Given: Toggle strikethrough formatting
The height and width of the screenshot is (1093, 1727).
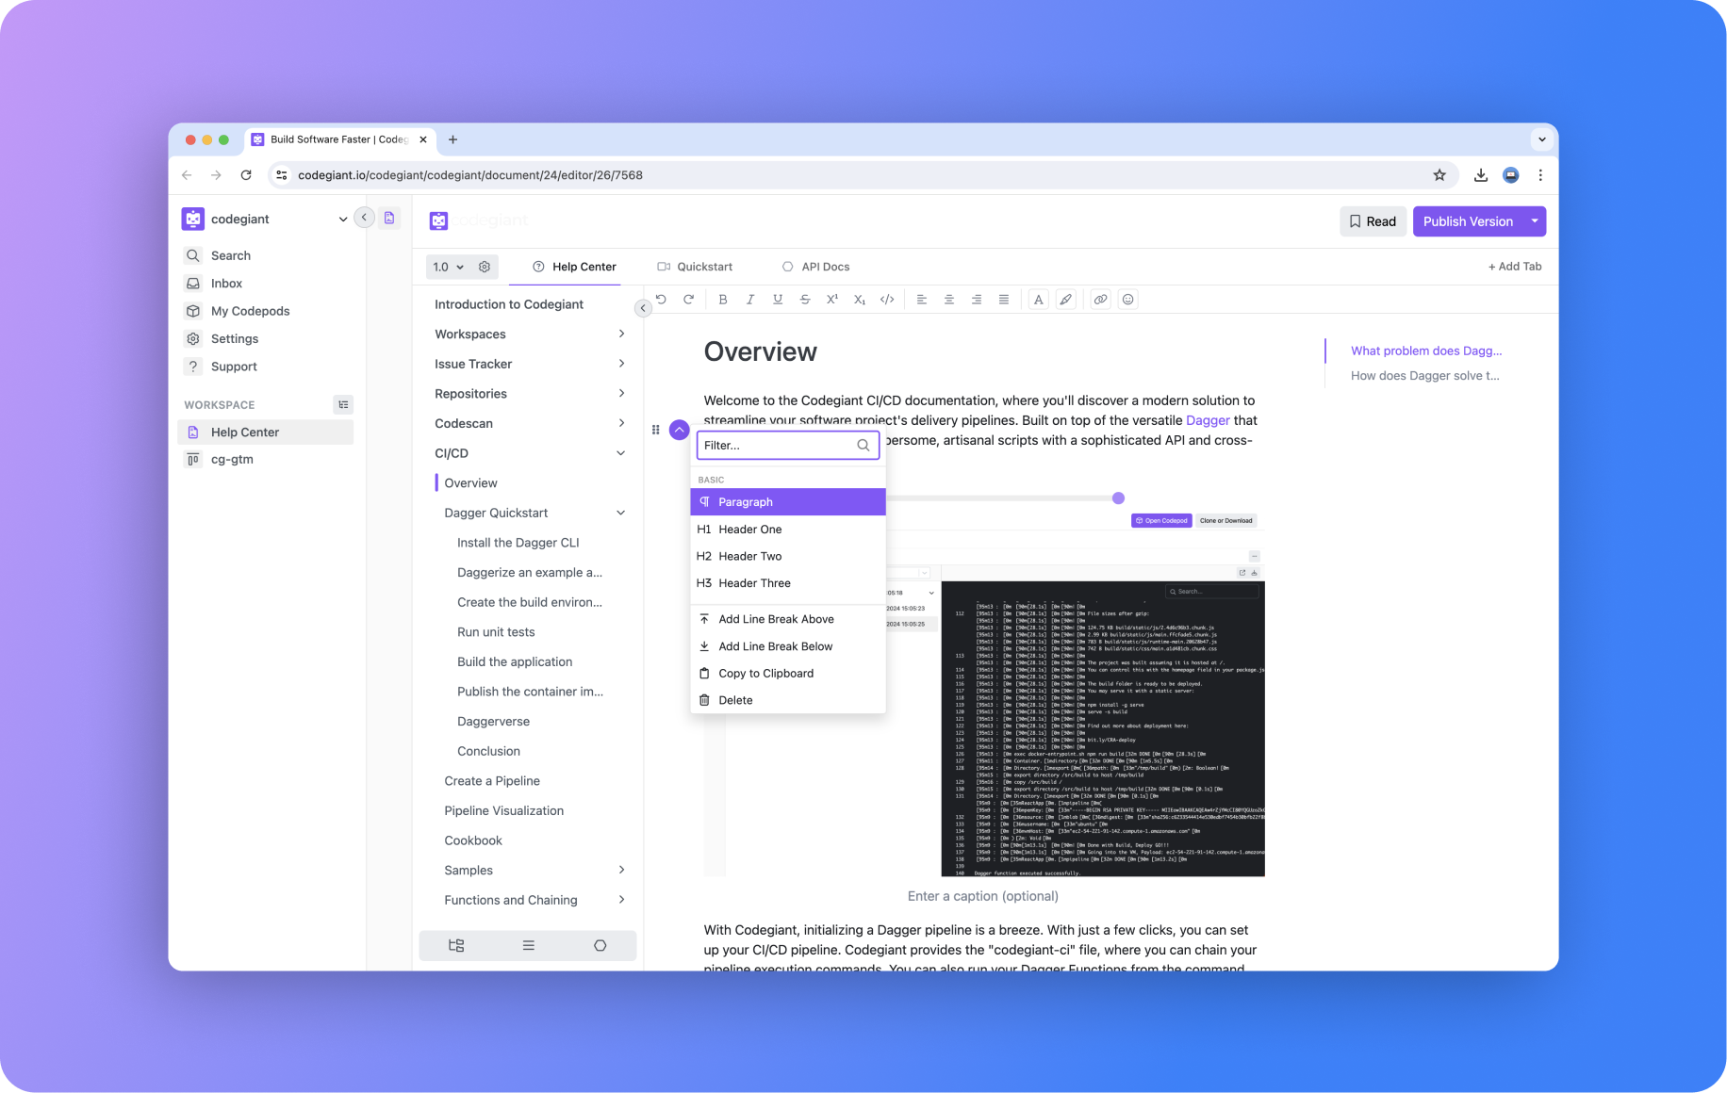Looking at the screenshot, I should point(805,300).
